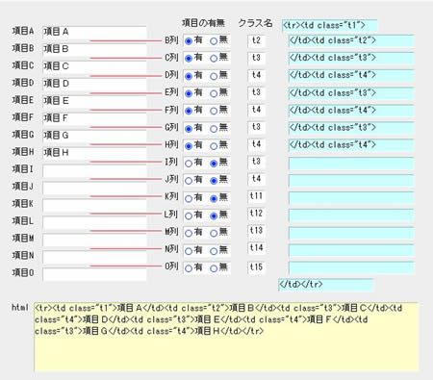This screenshot has height=380, width=433.
Task: Select 有 radio for M列
Action: (x=189, y=233)
